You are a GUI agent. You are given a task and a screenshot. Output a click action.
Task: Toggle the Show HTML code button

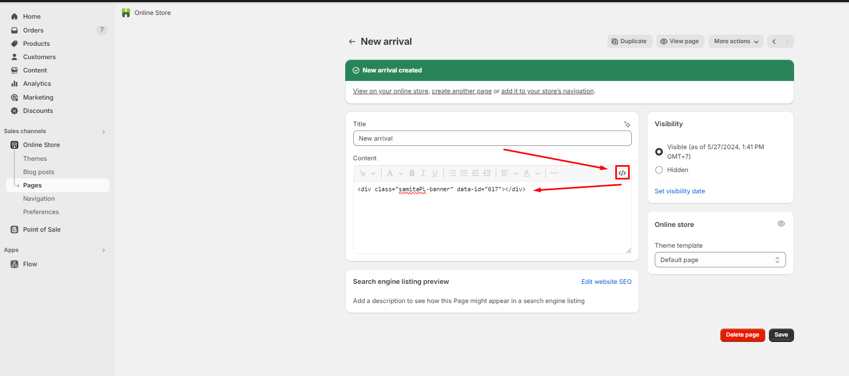pos(622,173)
